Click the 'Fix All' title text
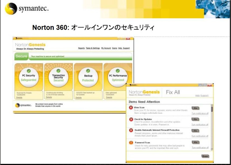The image size is (231, 165). pyautogui.click(x=173, y=92)
